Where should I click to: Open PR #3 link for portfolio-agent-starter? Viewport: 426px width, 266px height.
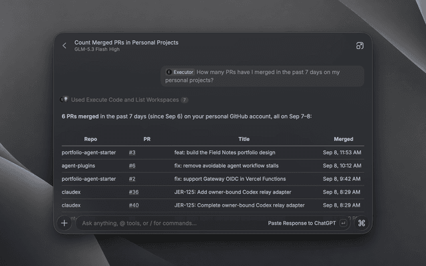click(132, 152)
